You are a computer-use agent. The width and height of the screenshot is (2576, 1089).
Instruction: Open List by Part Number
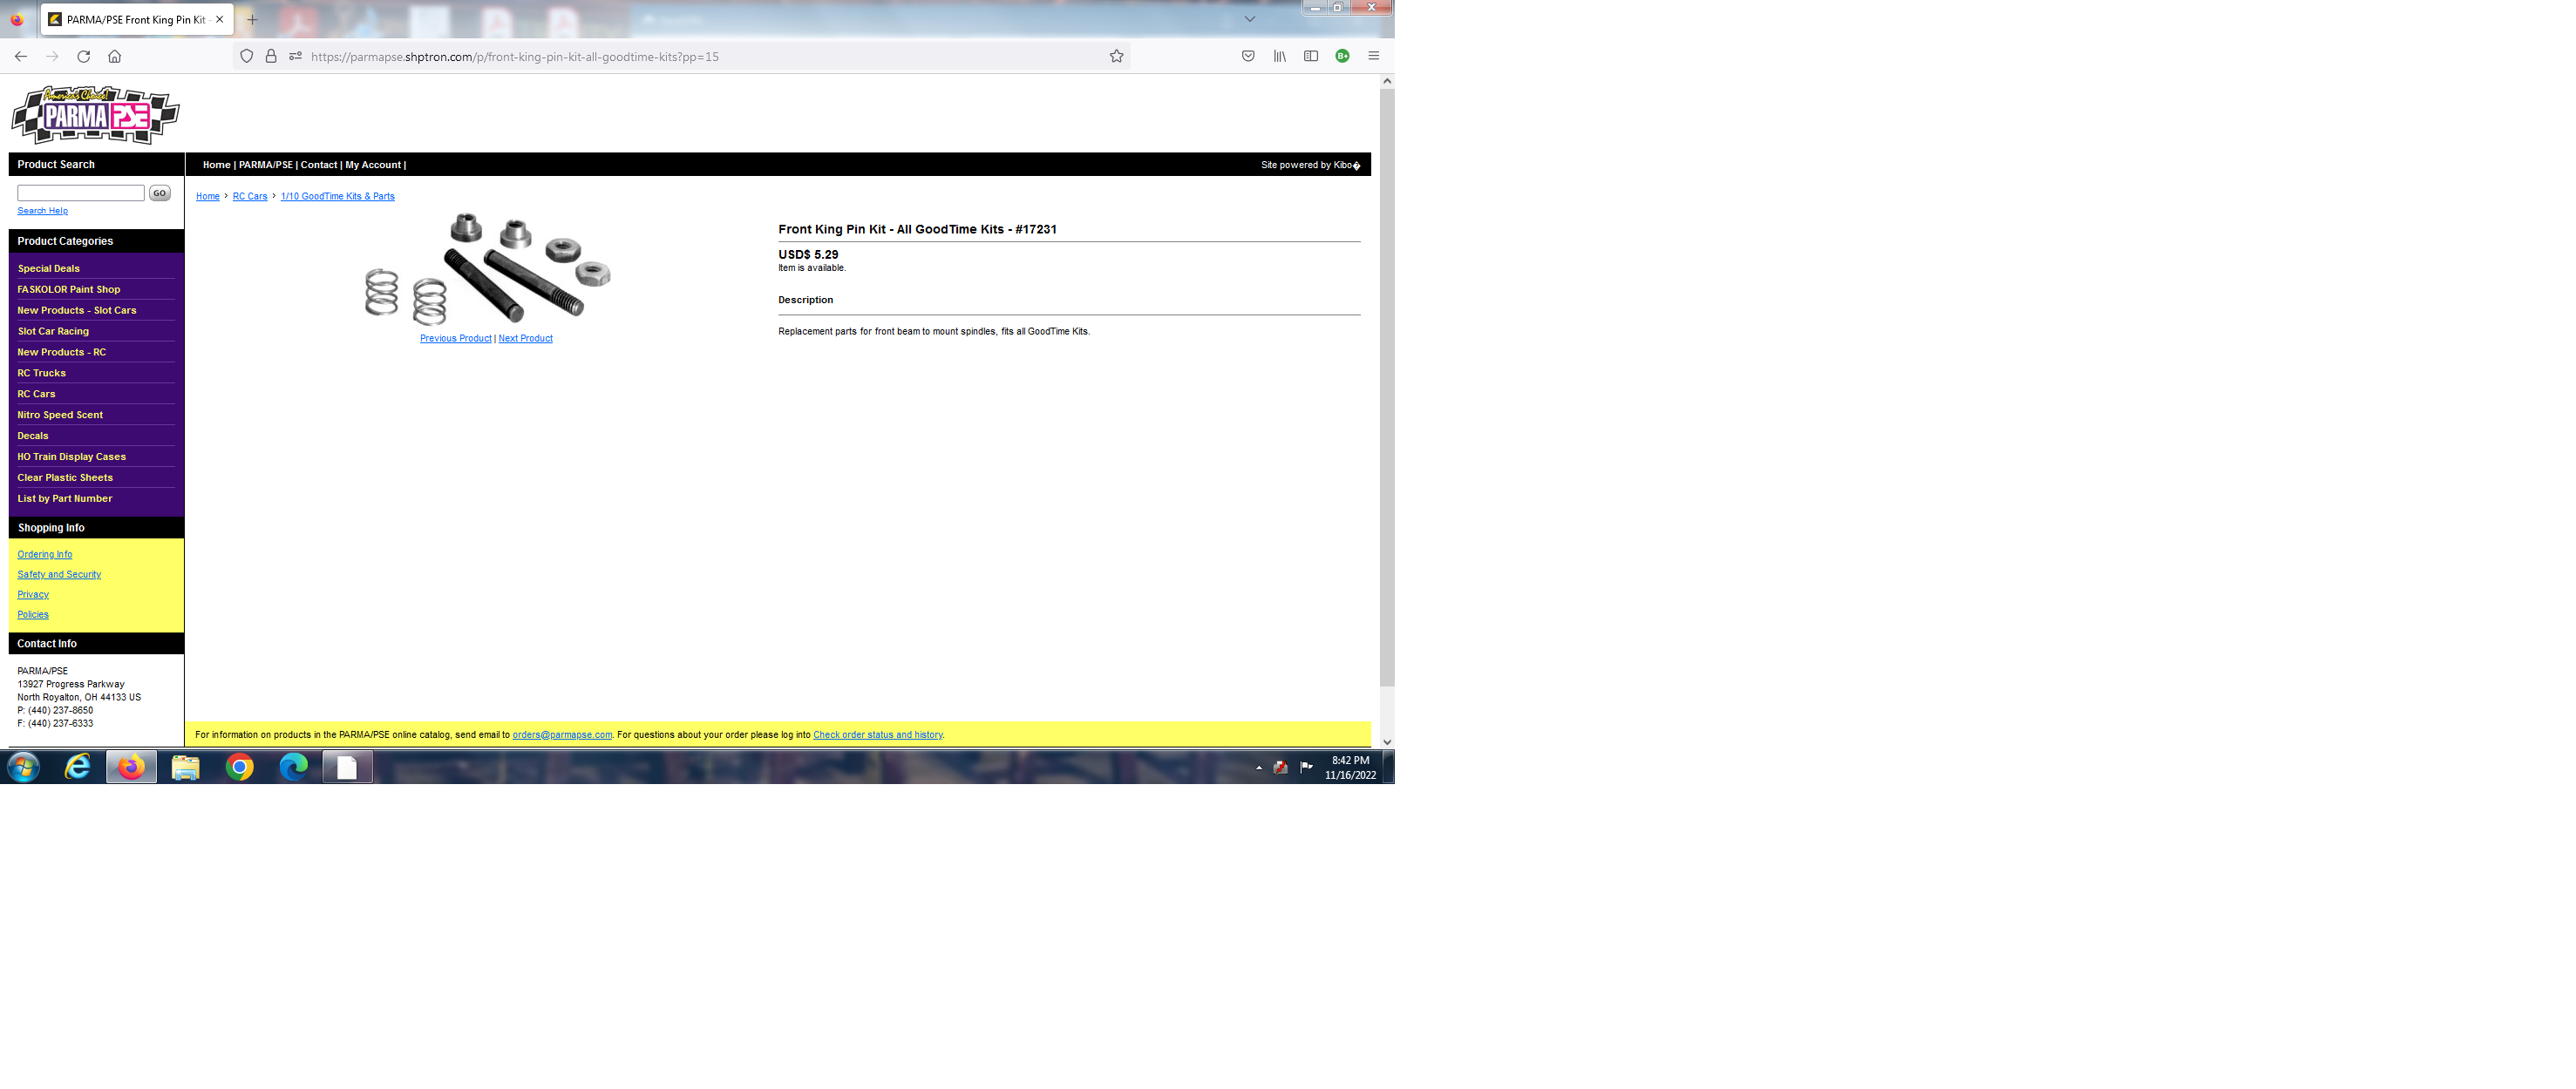point(65,499)
